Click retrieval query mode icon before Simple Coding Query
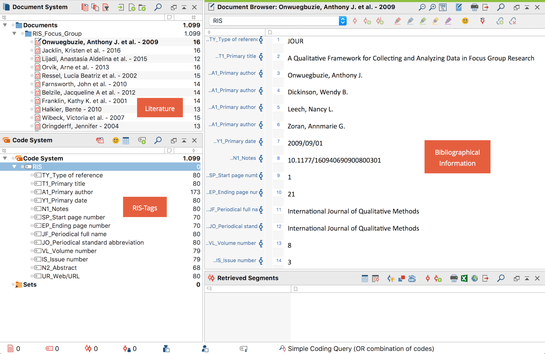This screenshot has height=354, width=545. (282, 349)
